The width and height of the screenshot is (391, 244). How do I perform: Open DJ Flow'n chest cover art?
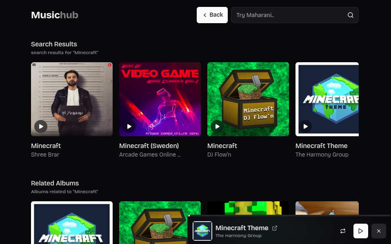(248, 99)
